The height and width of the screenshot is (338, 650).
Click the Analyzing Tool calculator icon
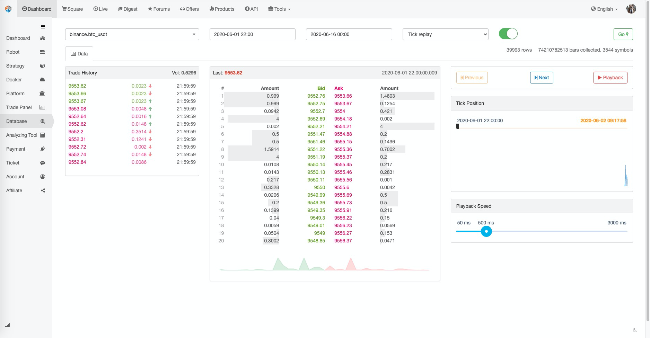[43, 135]
